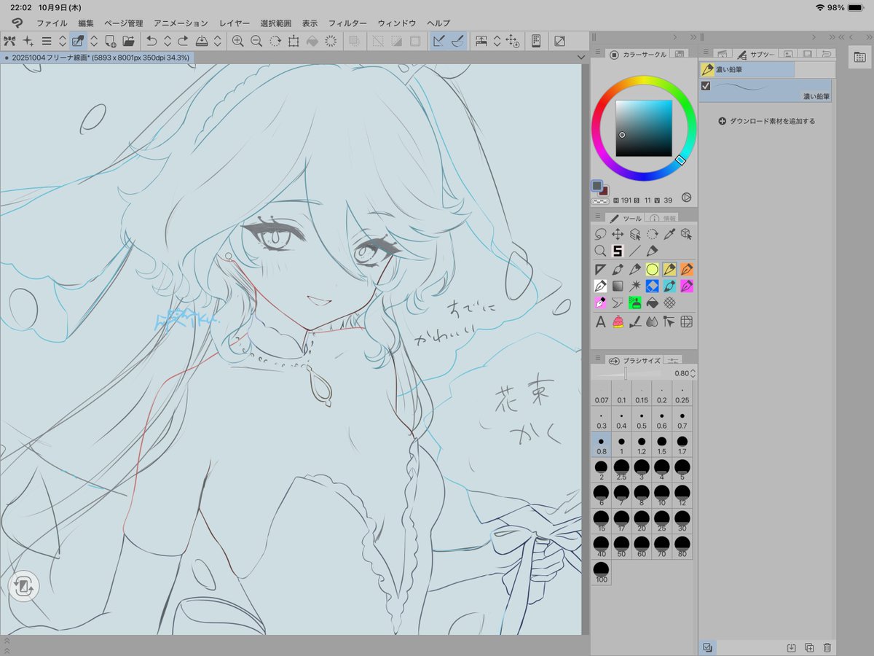This screenshot has height=656, width=874.
Task: Click the Zoom out toolbar icon
Action: (x=256, y=41)
